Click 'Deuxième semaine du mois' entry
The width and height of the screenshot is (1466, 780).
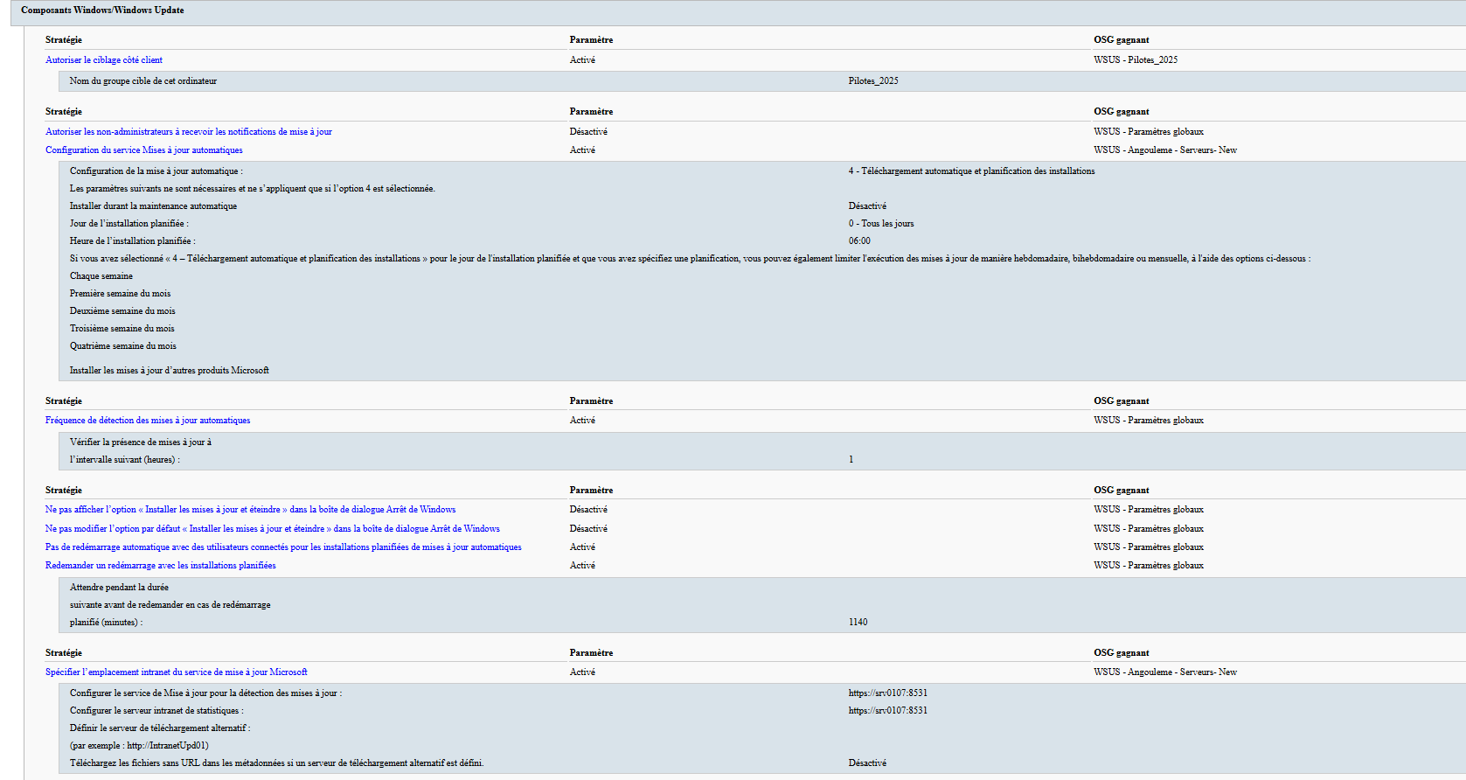[x=122, y=311]
